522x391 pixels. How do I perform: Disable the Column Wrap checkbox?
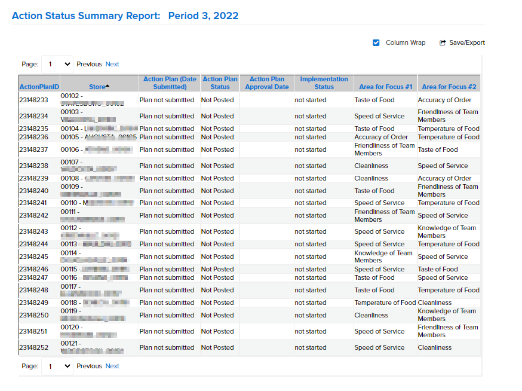pyautogui.click(x=376, y=42)
